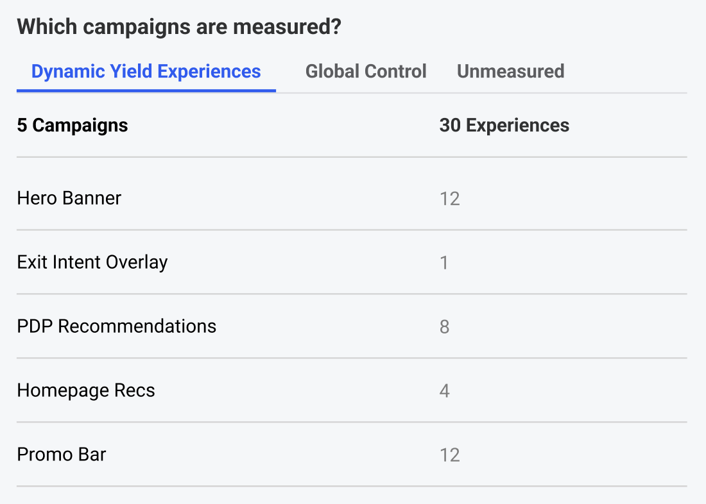
Task: Click the 5 Campaigns column header
Action: pyautogui.click(x=73, y=125)
